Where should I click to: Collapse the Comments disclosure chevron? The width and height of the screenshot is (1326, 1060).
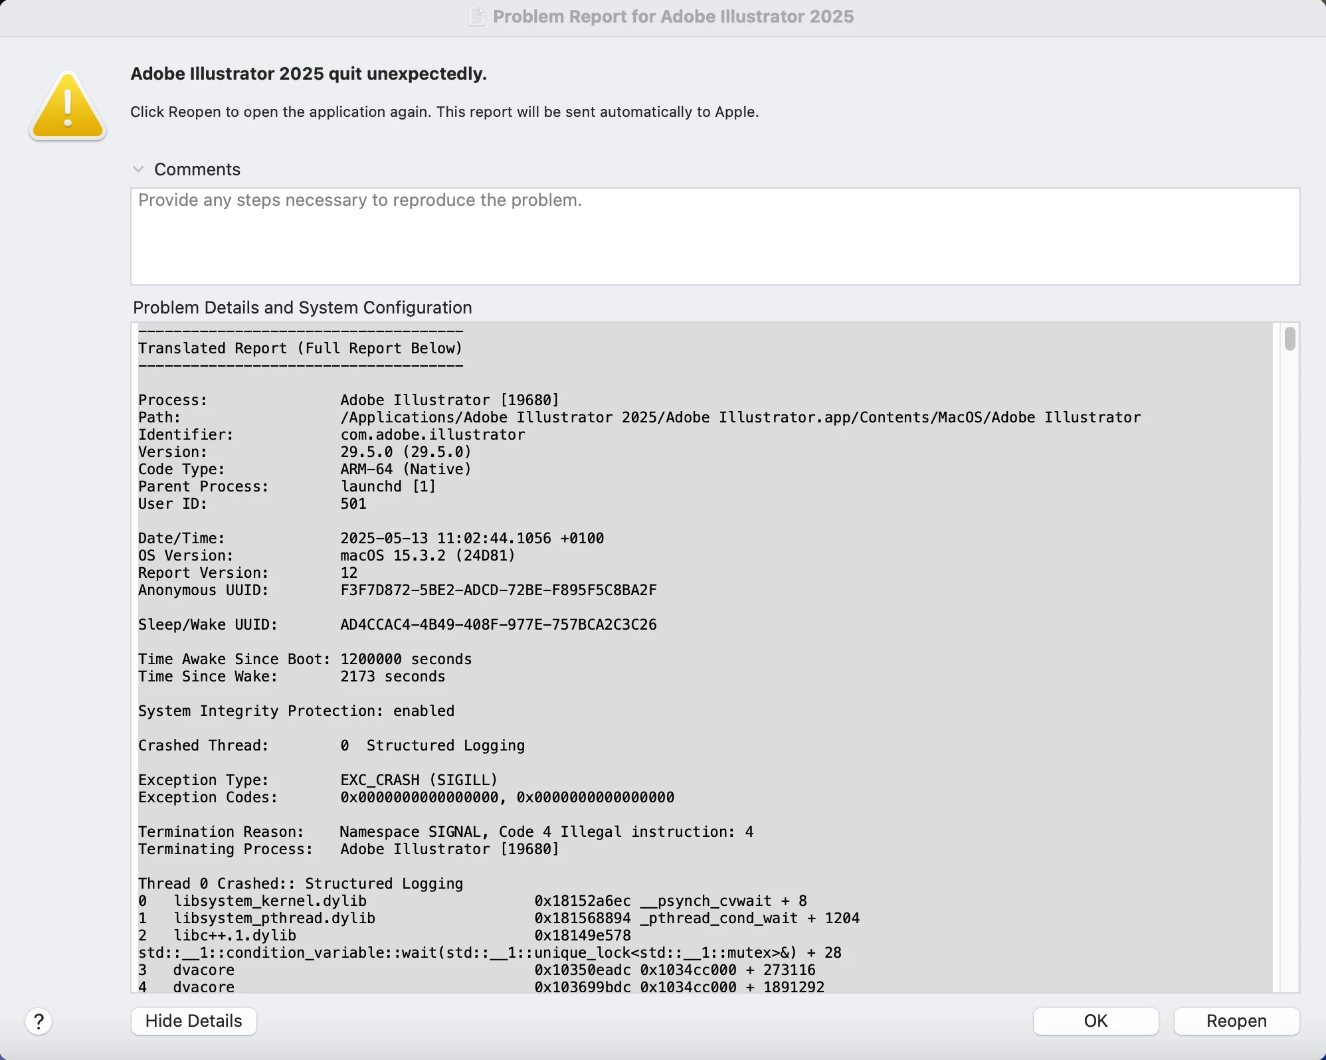pos(138,169)
